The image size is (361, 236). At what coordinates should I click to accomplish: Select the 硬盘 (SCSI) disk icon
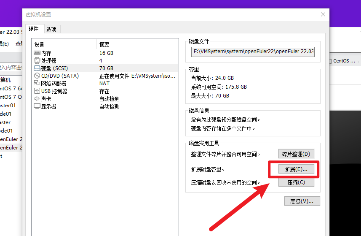tap(37, 68)
